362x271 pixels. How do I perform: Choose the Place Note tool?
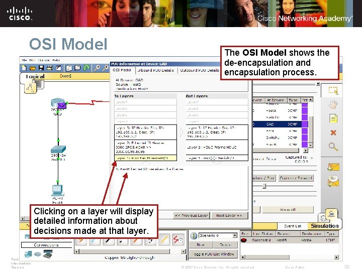(x=333, y=118)
